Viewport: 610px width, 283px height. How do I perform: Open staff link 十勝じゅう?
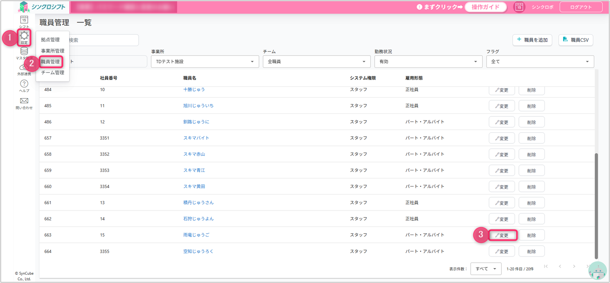[x=194, y=89]
